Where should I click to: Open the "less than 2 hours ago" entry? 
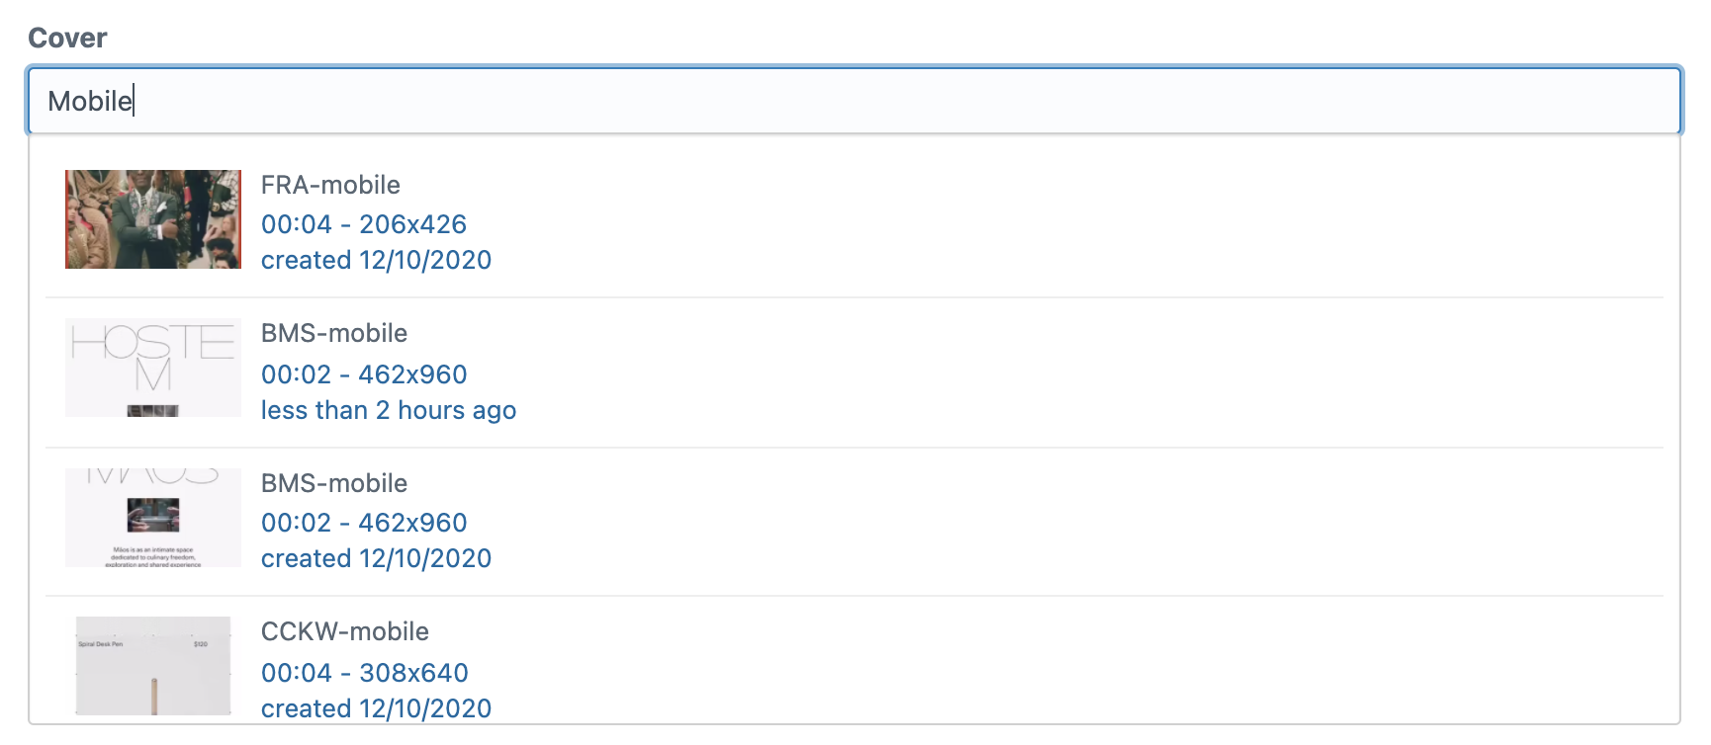pyautogui.click(x=389, y=410)
